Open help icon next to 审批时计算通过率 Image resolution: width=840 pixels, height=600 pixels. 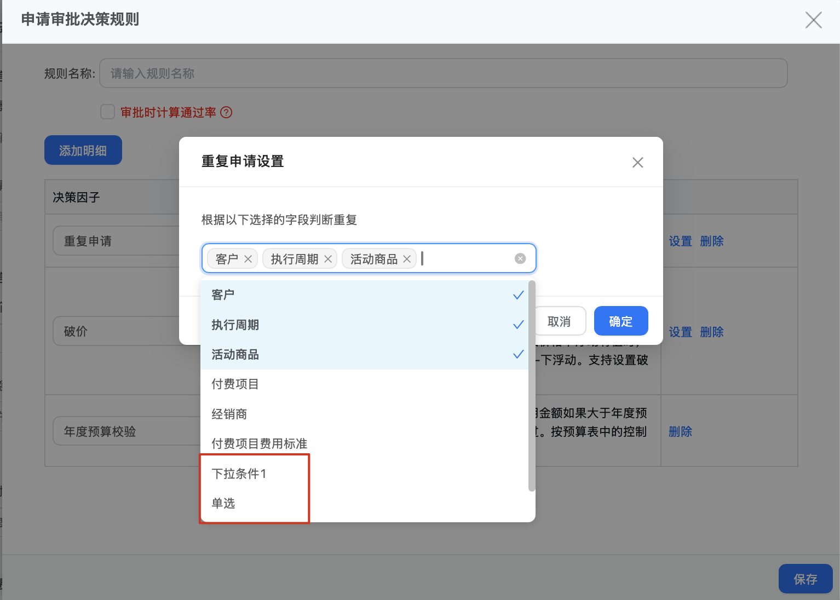226,112
